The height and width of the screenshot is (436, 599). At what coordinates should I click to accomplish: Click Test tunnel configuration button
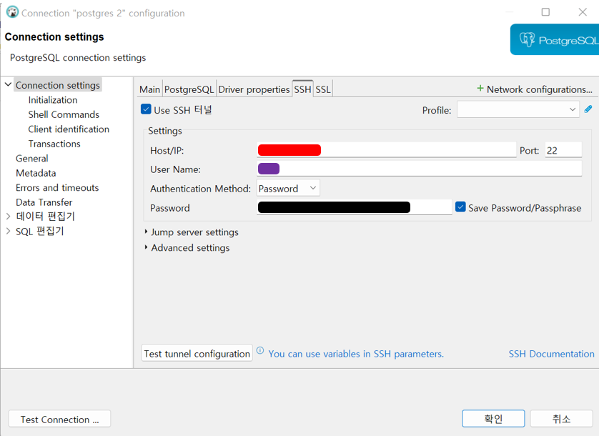197,354
